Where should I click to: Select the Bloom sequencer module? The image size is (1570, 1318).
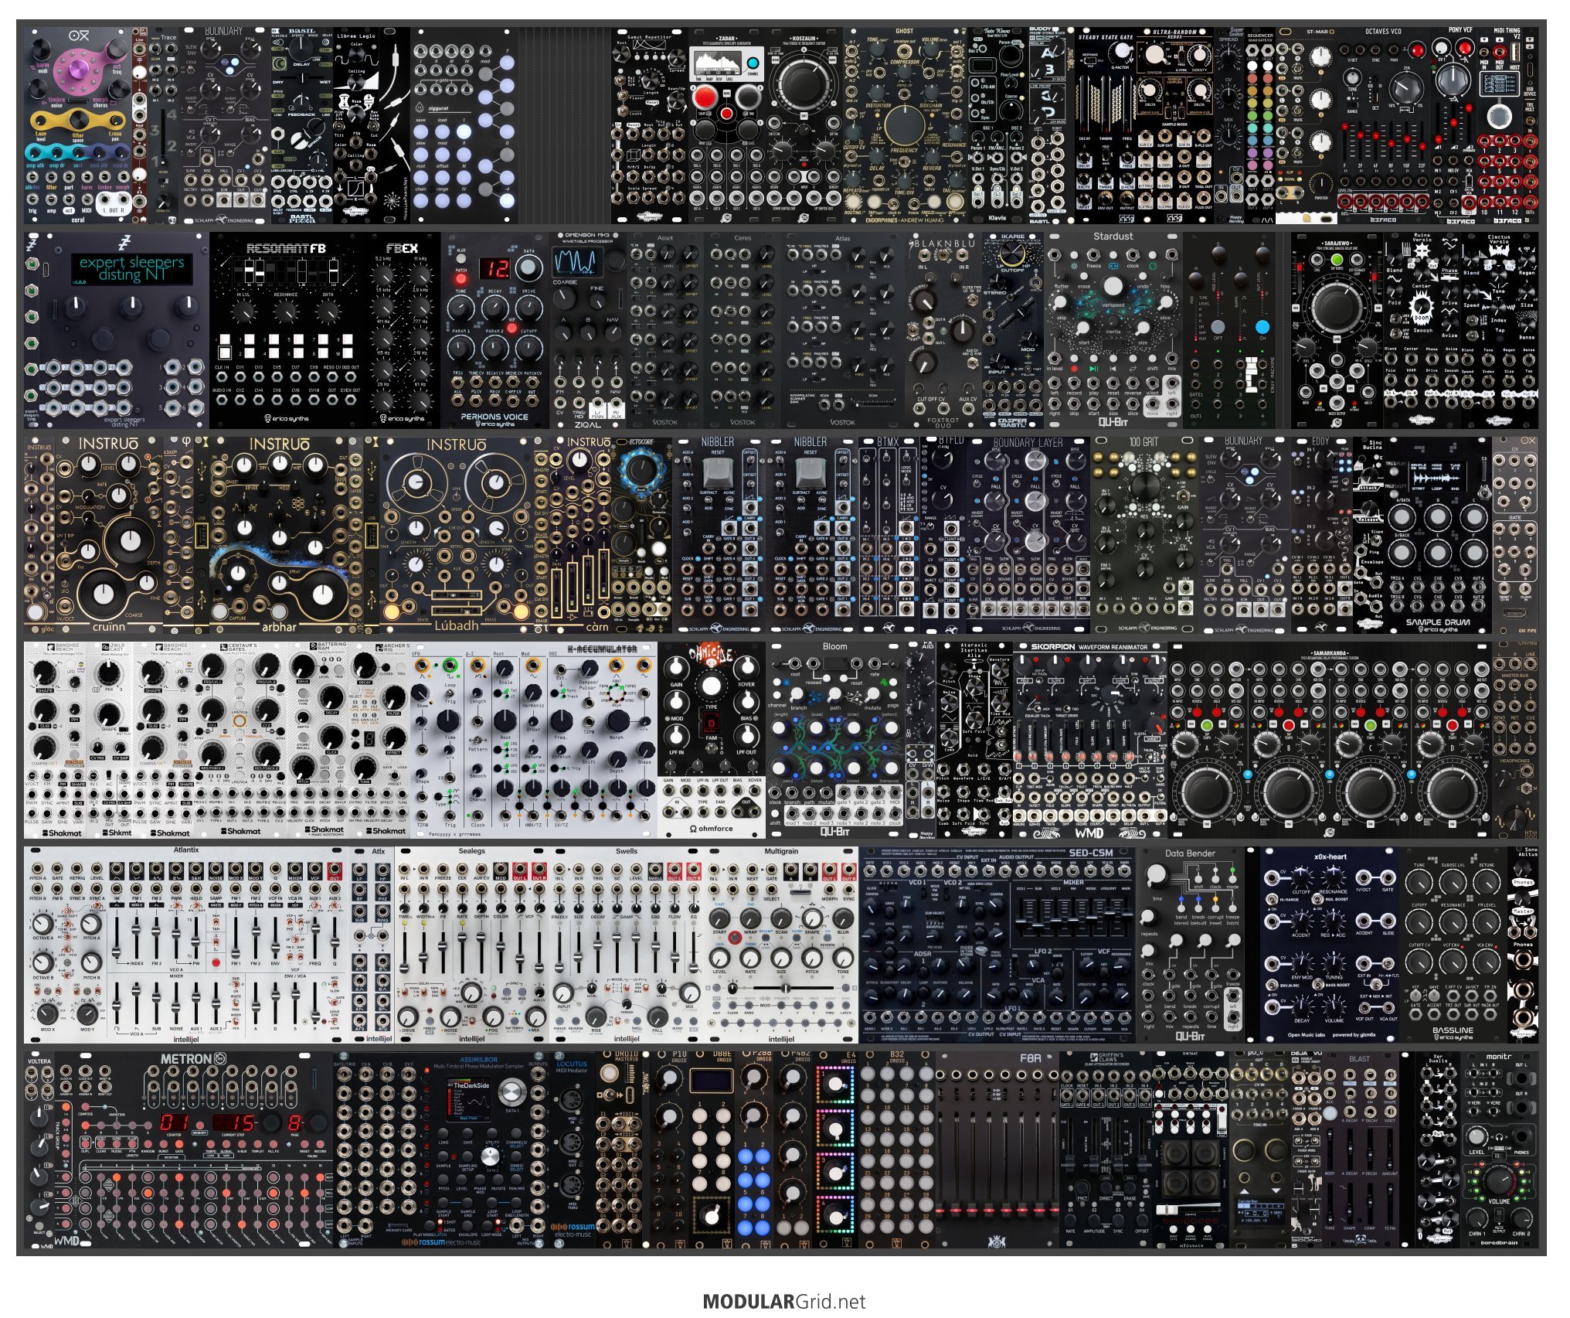point(835,740)
